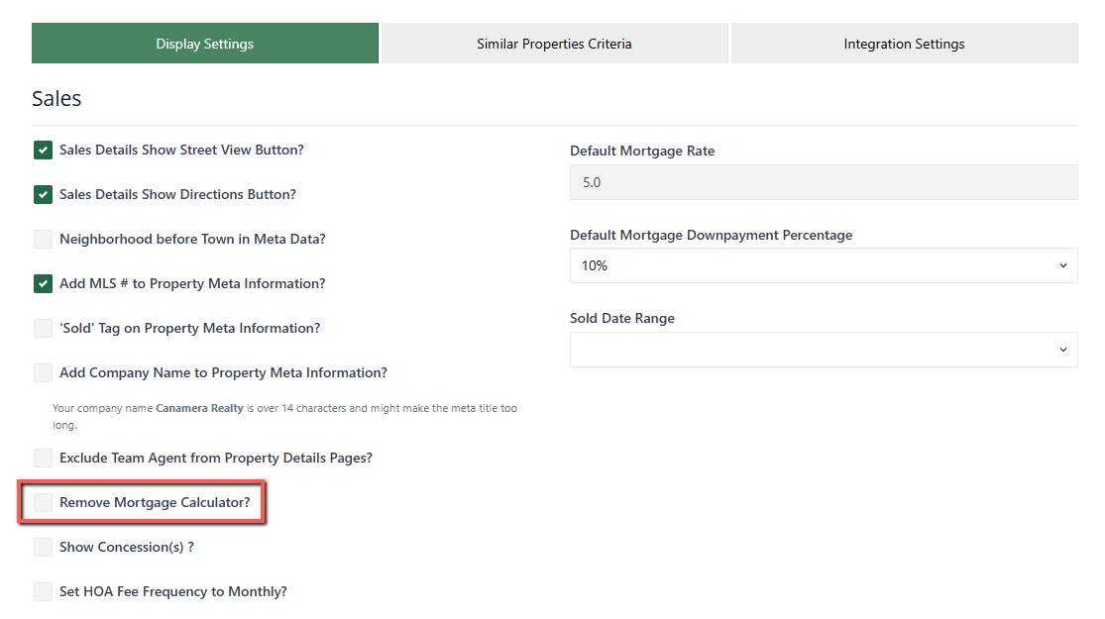1105x619 pixels.
Task: Open the Integration Settings tab
Action: 903,43
